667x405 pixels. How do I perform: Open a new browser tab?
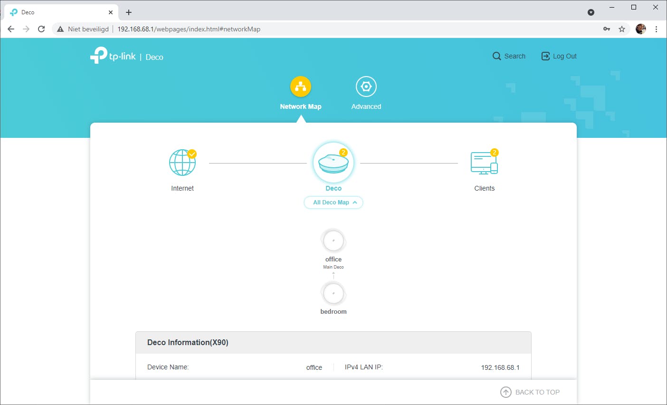click(129, 12)
